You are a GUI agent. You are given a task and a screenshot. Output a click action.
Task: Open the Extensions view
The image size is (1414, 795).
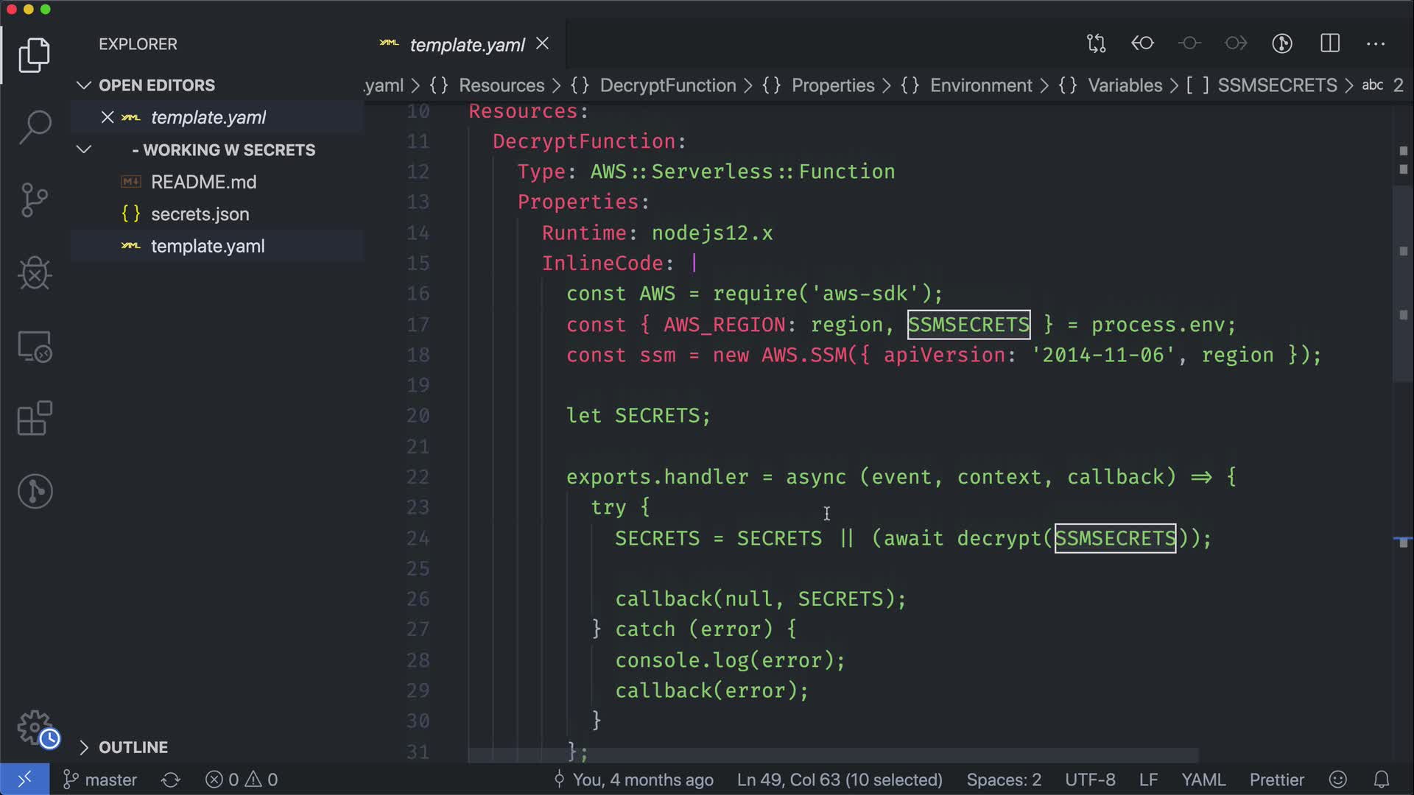point(35,419)
